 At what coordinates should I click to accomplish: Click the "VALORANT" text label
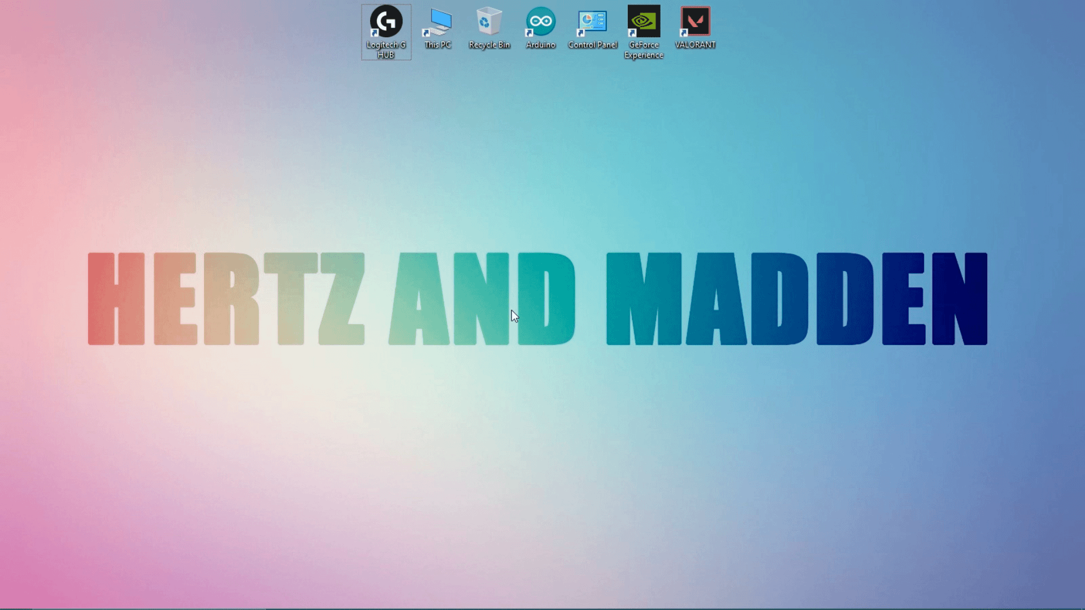tap(695, 45)
